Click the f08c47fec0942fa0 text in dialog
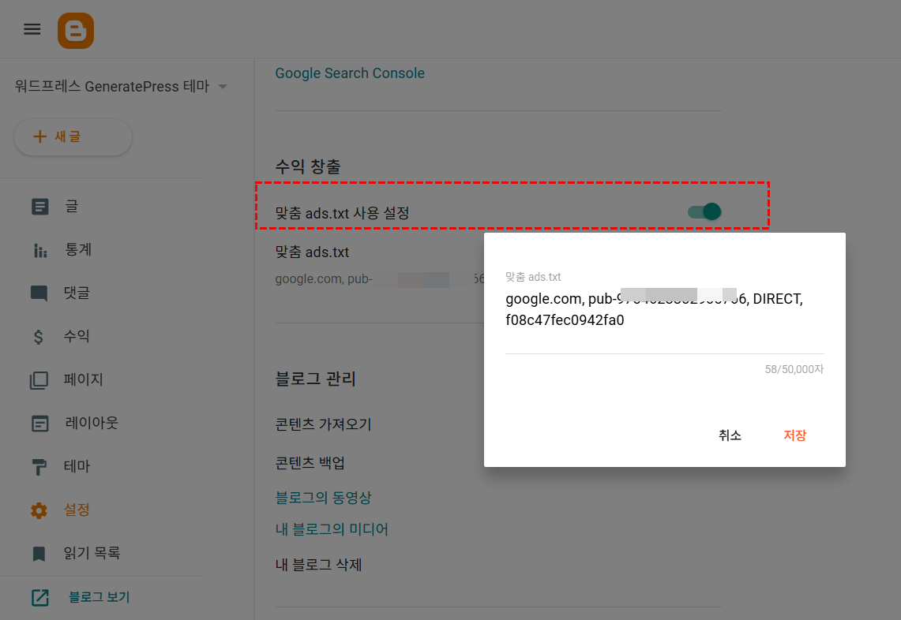Image resolution: width=901 pixels, height=620 pixels. point(565,320)
